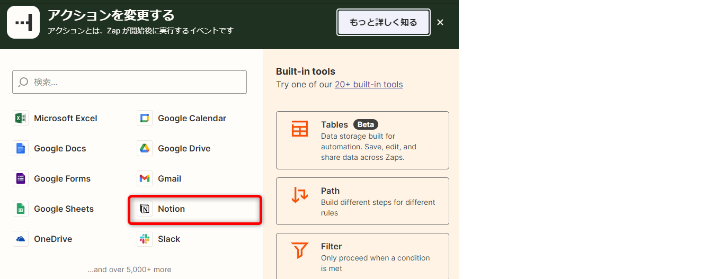712x279 pixels.
Task: Choose OneDrive app label
Action: pyautogui.click(x=53, y=239)
